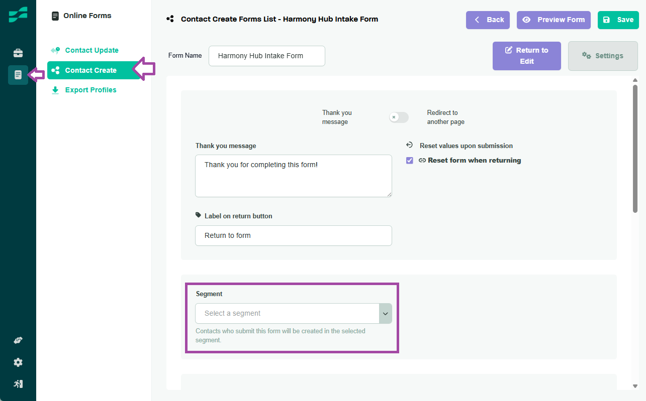The width and height of the screenshot is (646, 401).
Task: Open the Select a segment combo box
Action: (x=294, y=313)
